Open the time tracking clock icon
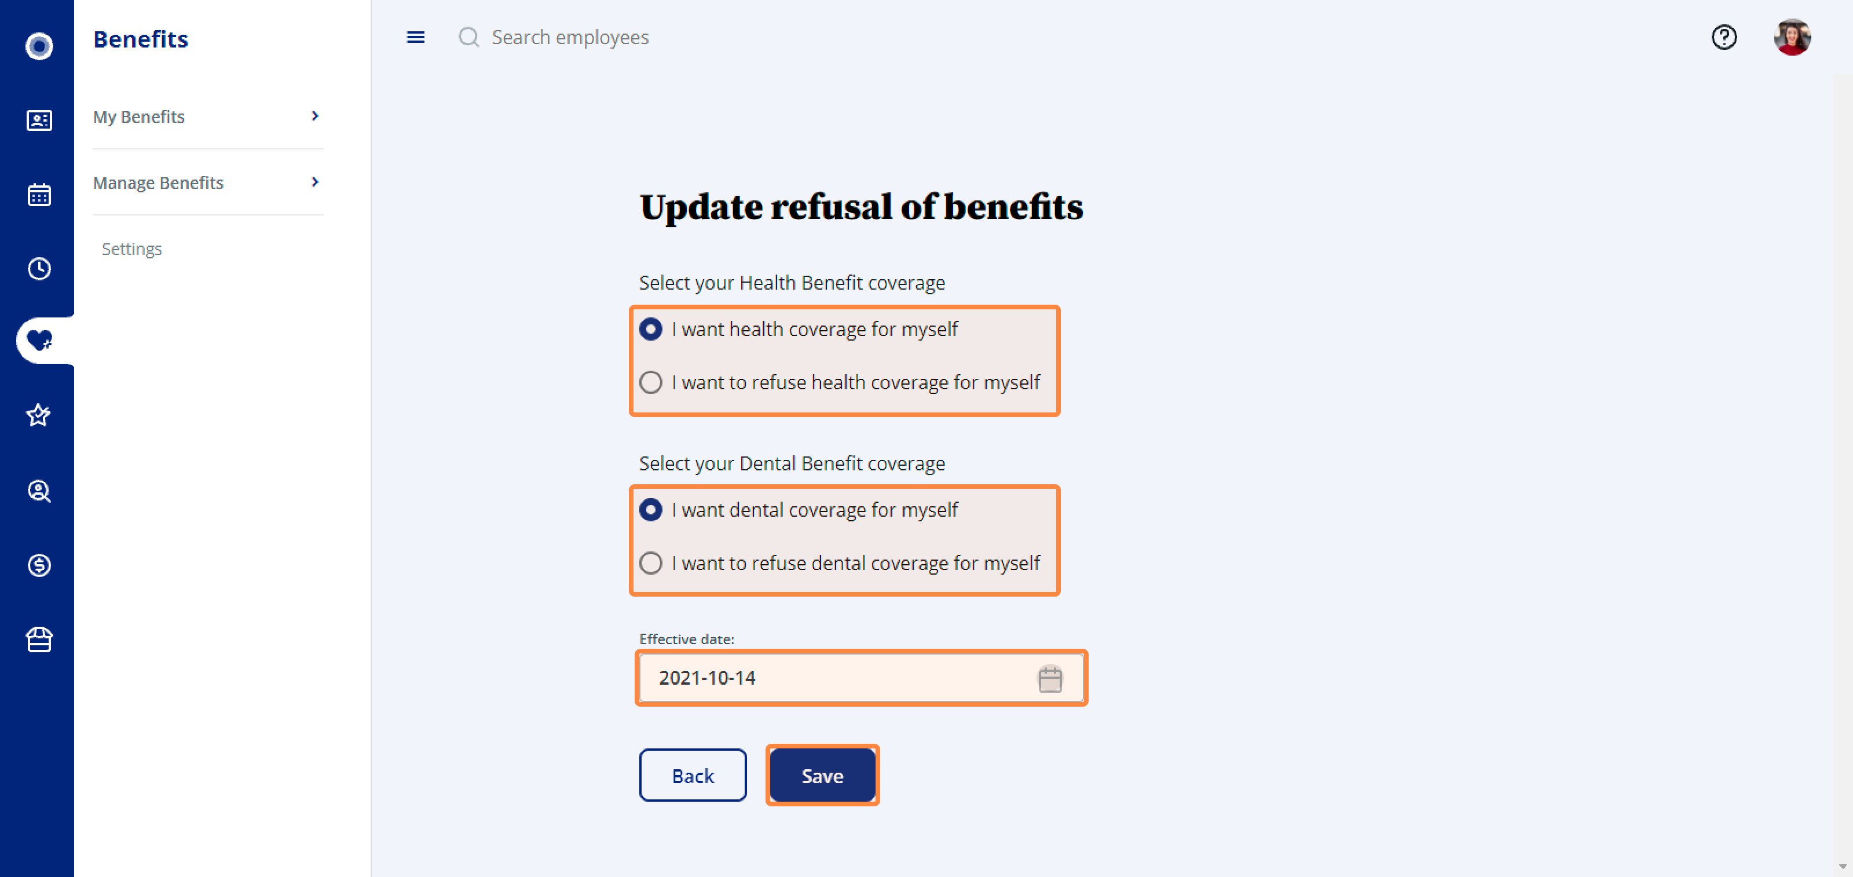This screenshot has height=877, width=1853. pyautogui.click(x=39, y=268)
